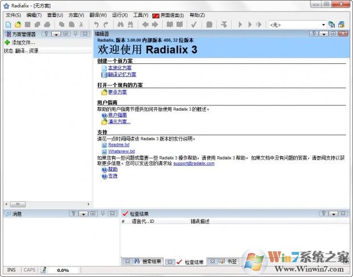Click the open folder toolbar icon
This screenshot has height=277, width=353.
(18, 25)
